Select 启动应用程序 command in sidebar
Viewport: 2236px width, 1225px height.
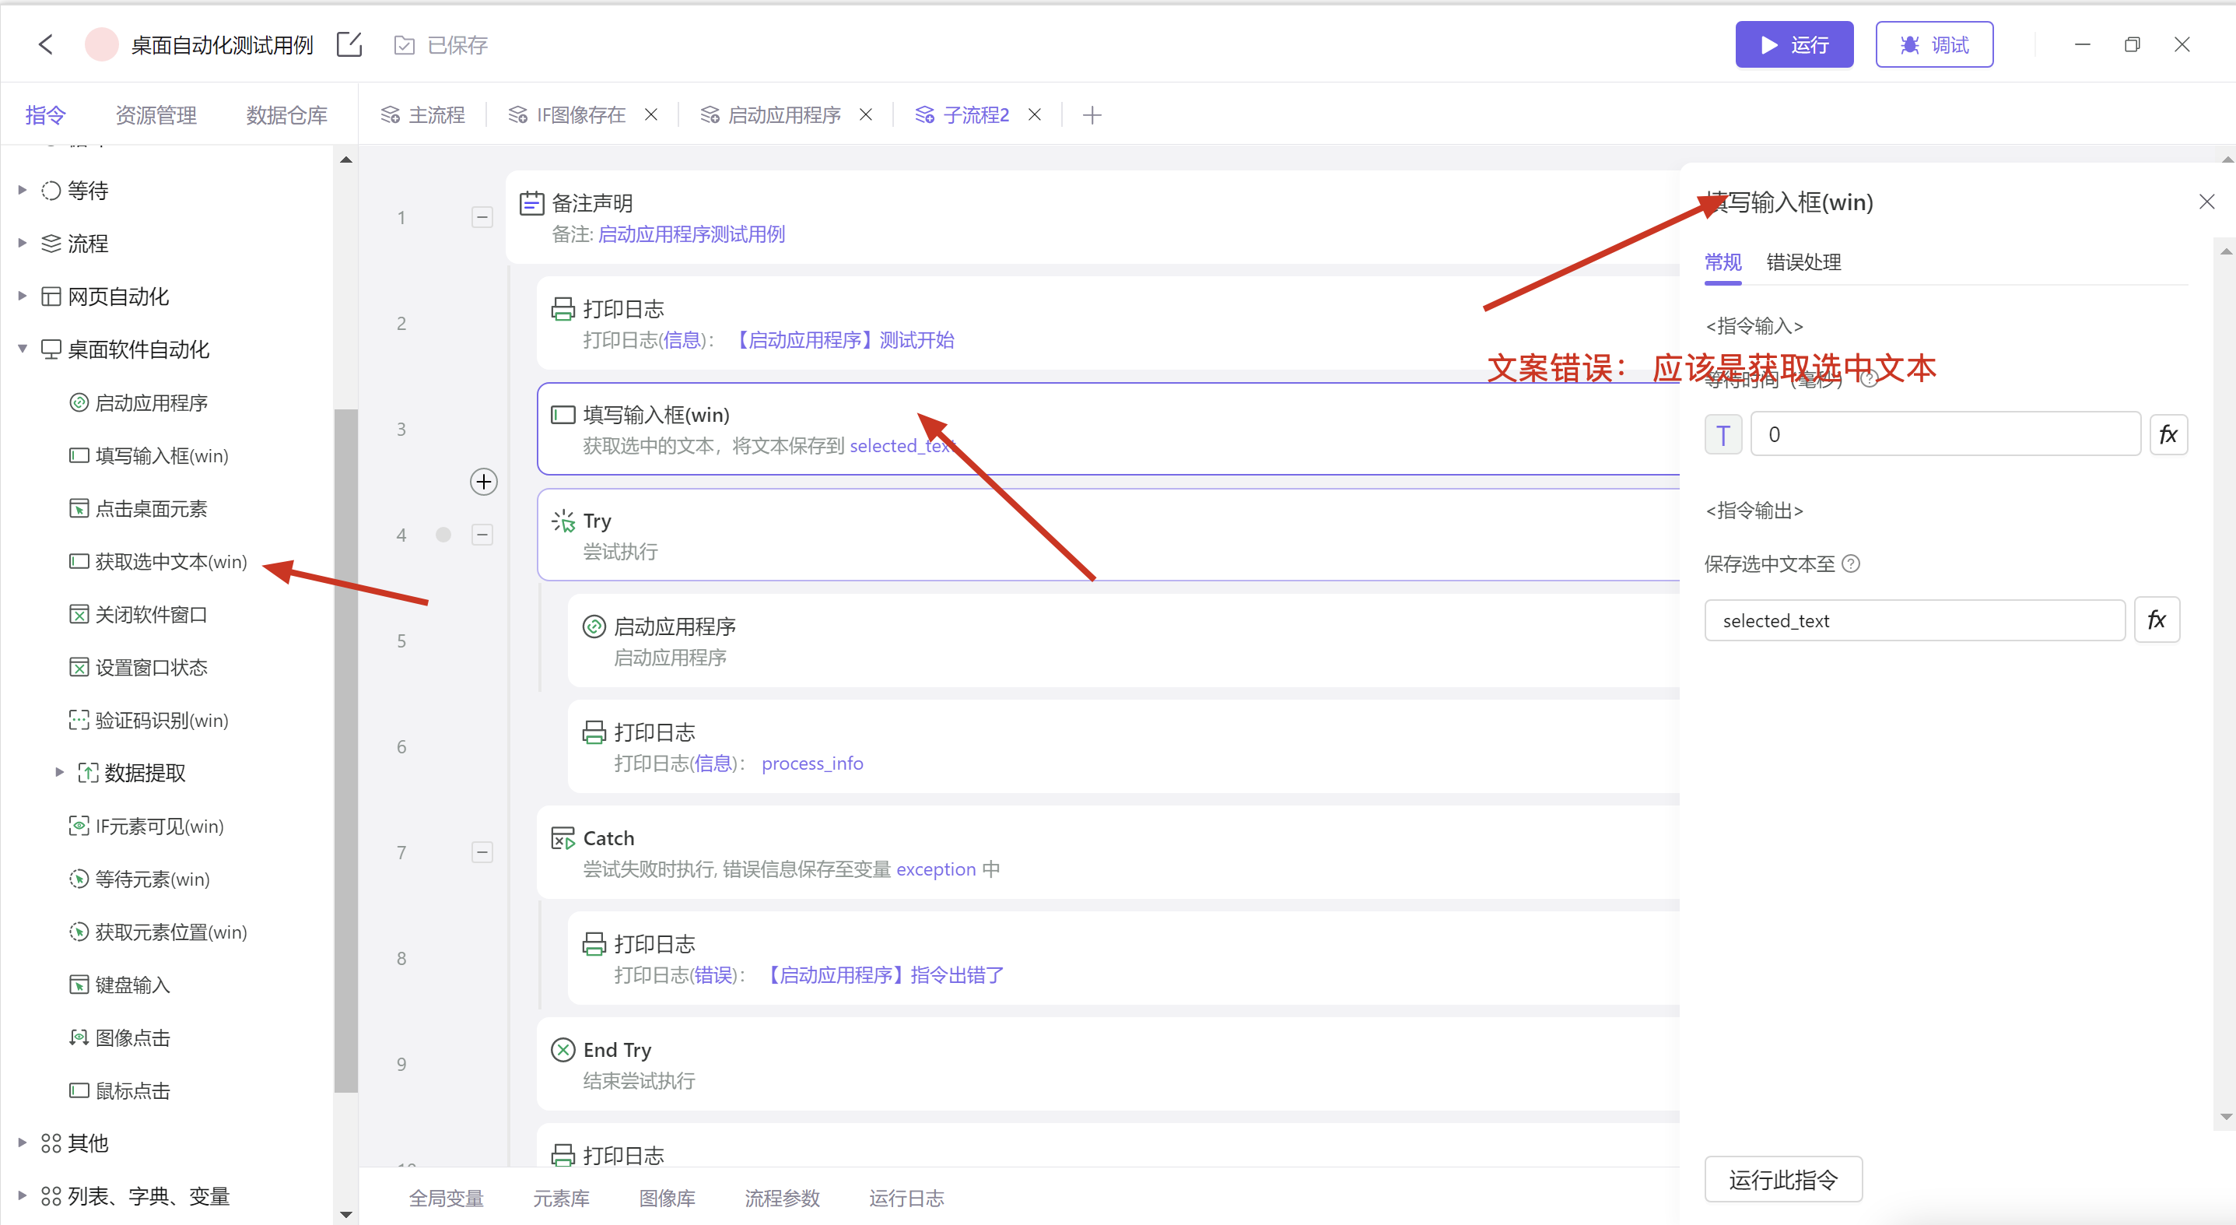tap(139, 402)
